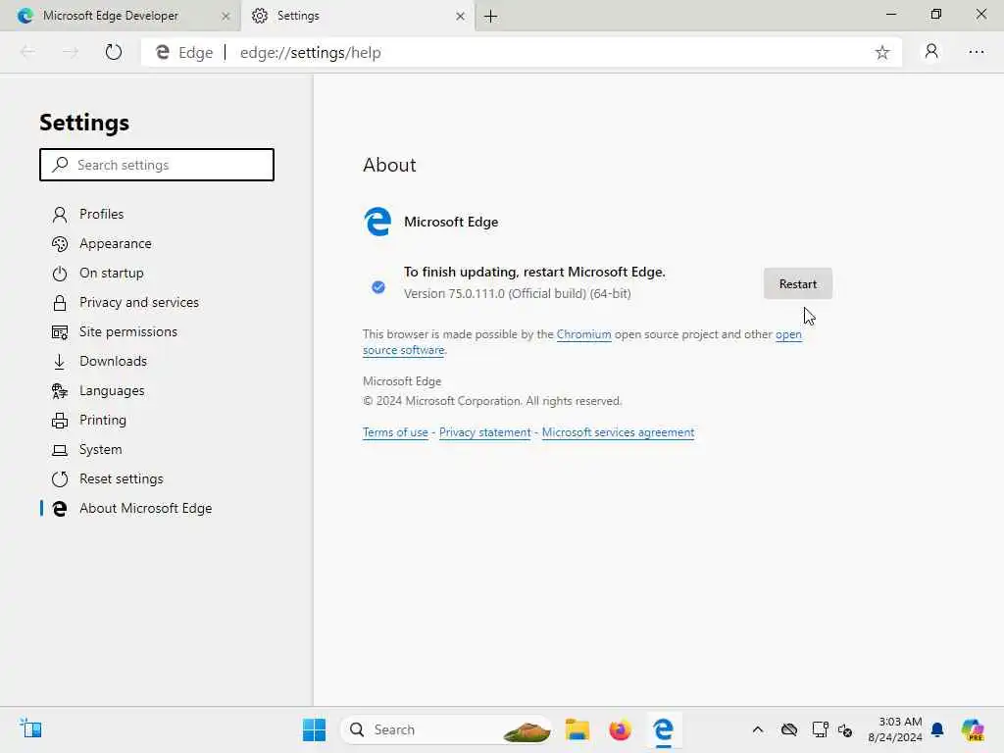Open the Terms of use link

395,432
